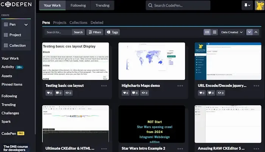Screen dimensions: 265x152
Task: Click the Project icon in Create panel
Action: [6, 35]
